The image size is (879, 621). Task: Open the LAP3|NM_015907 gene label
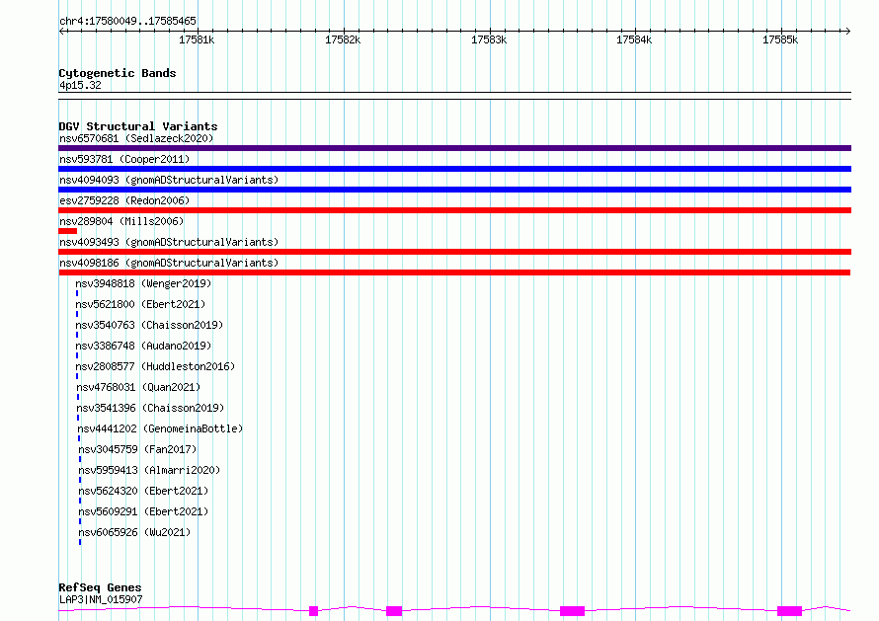101,599
